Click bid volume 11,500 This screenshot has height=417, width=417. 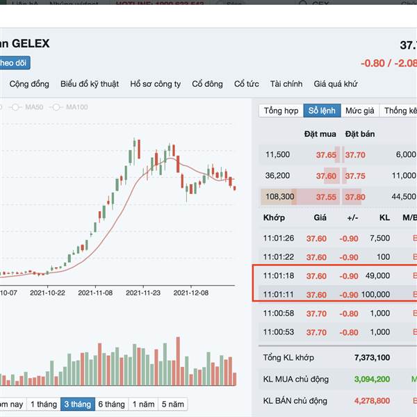tap(277, 154)
